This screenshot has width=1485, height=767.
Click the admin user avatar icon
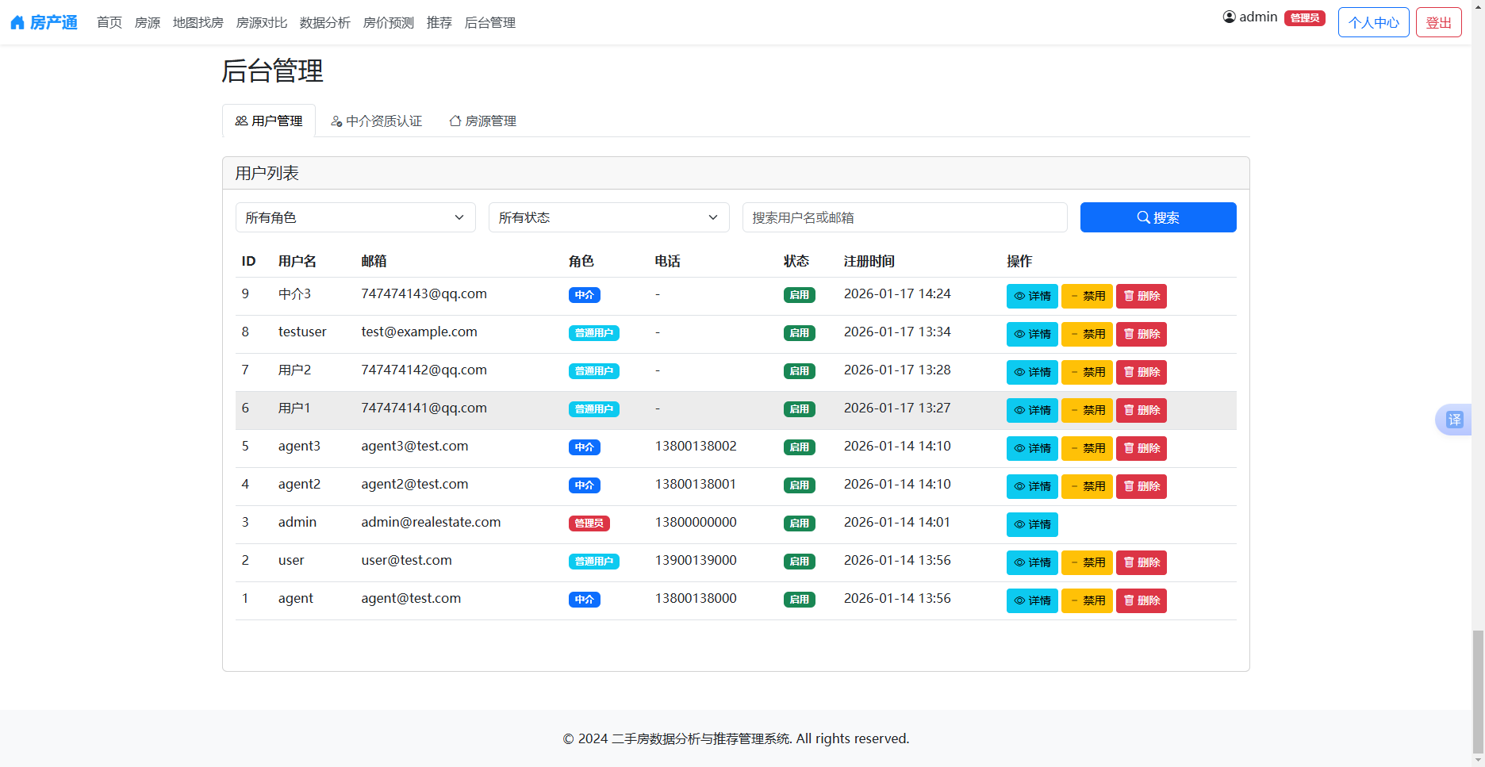coord(1229,17)
